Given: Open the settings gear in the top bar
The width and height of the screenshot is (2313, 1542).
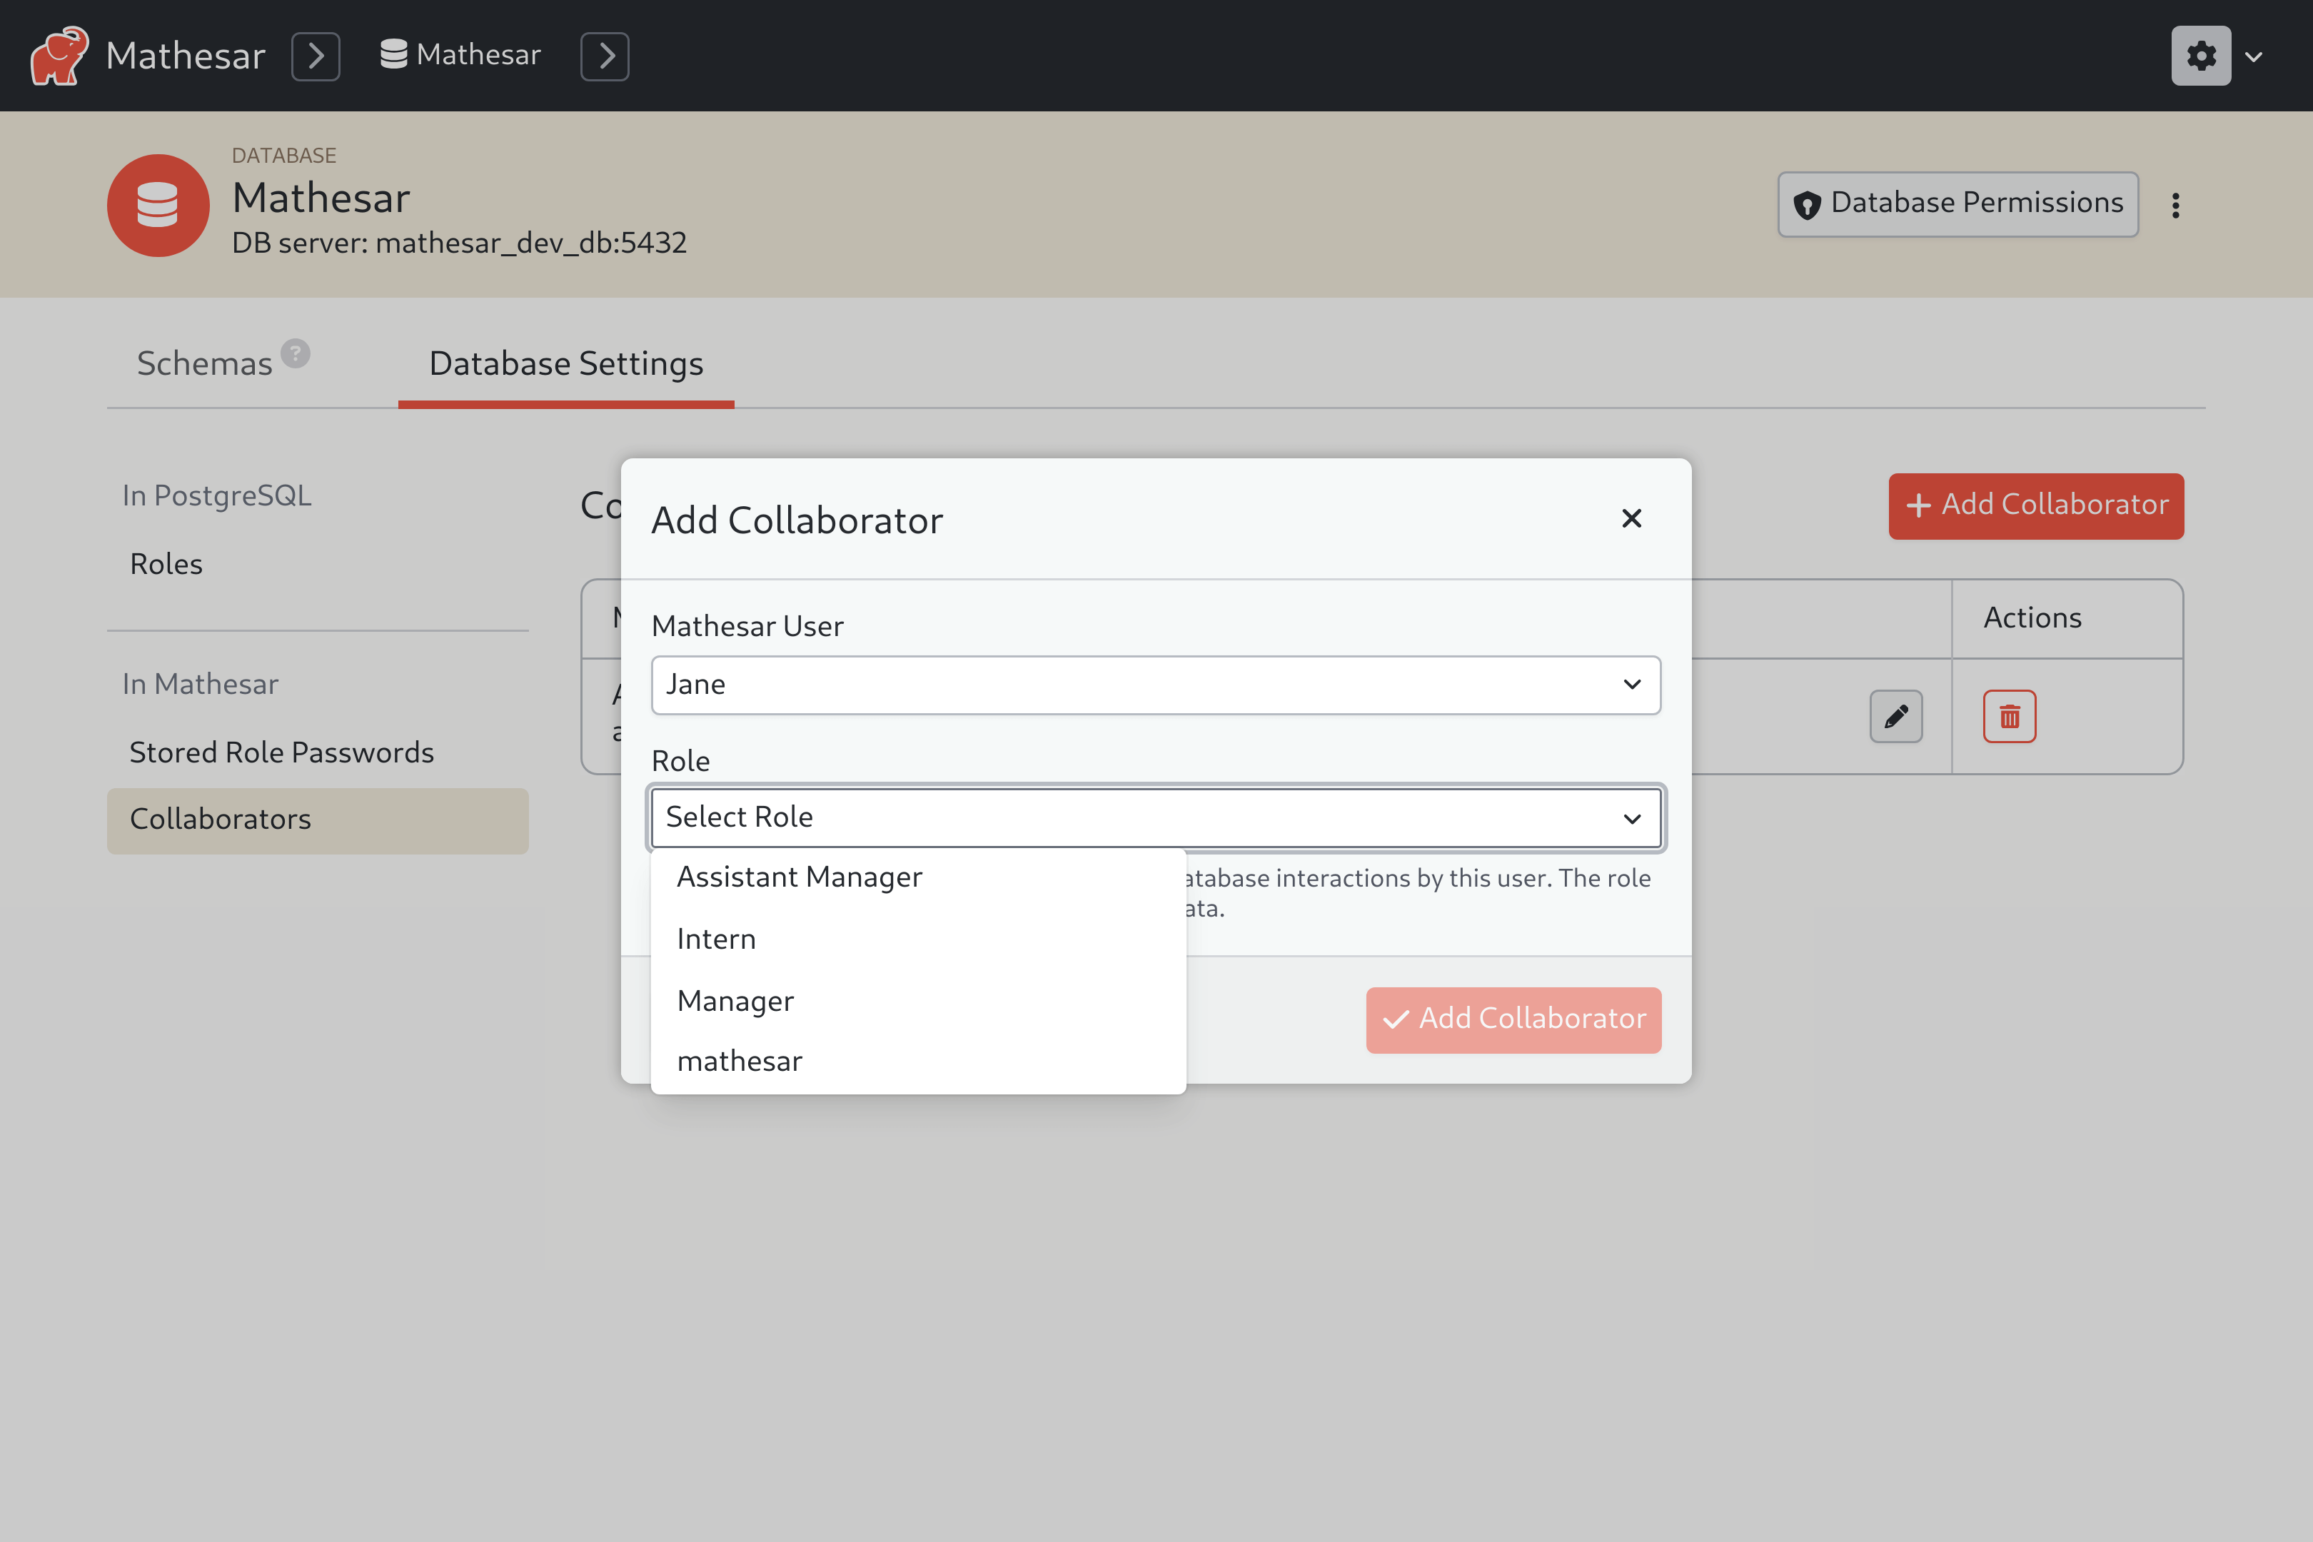Looking at the screenshot, I should pos(2202,55).
